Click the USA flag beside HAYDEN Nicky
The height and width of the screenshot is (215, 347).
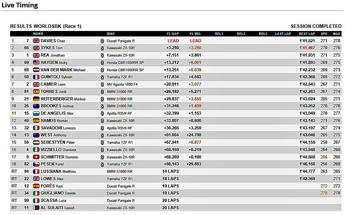click(x=36, y=63)
